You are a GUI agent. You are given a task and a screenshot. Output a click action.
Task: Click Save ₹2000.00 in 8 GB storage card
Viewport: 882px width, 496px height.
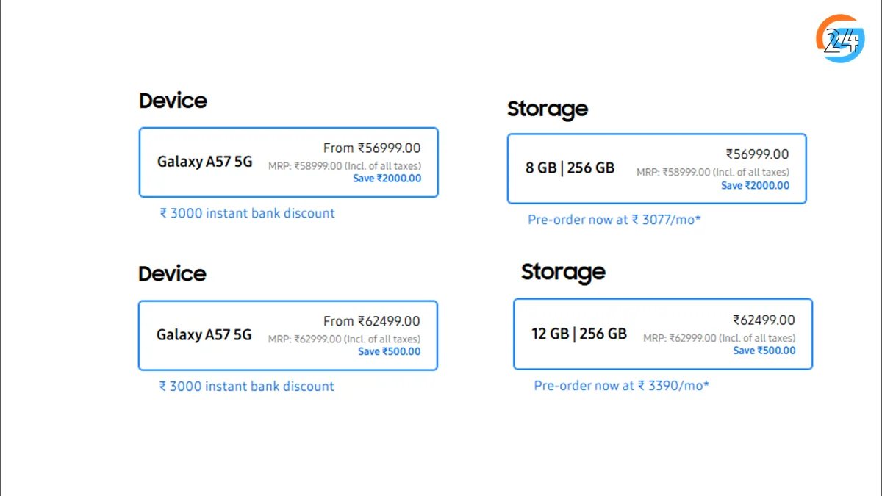[755, 185]
